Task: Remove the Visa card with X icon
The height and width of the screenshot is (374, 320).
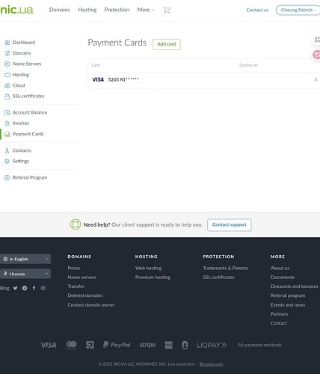Action: point(316,79)
